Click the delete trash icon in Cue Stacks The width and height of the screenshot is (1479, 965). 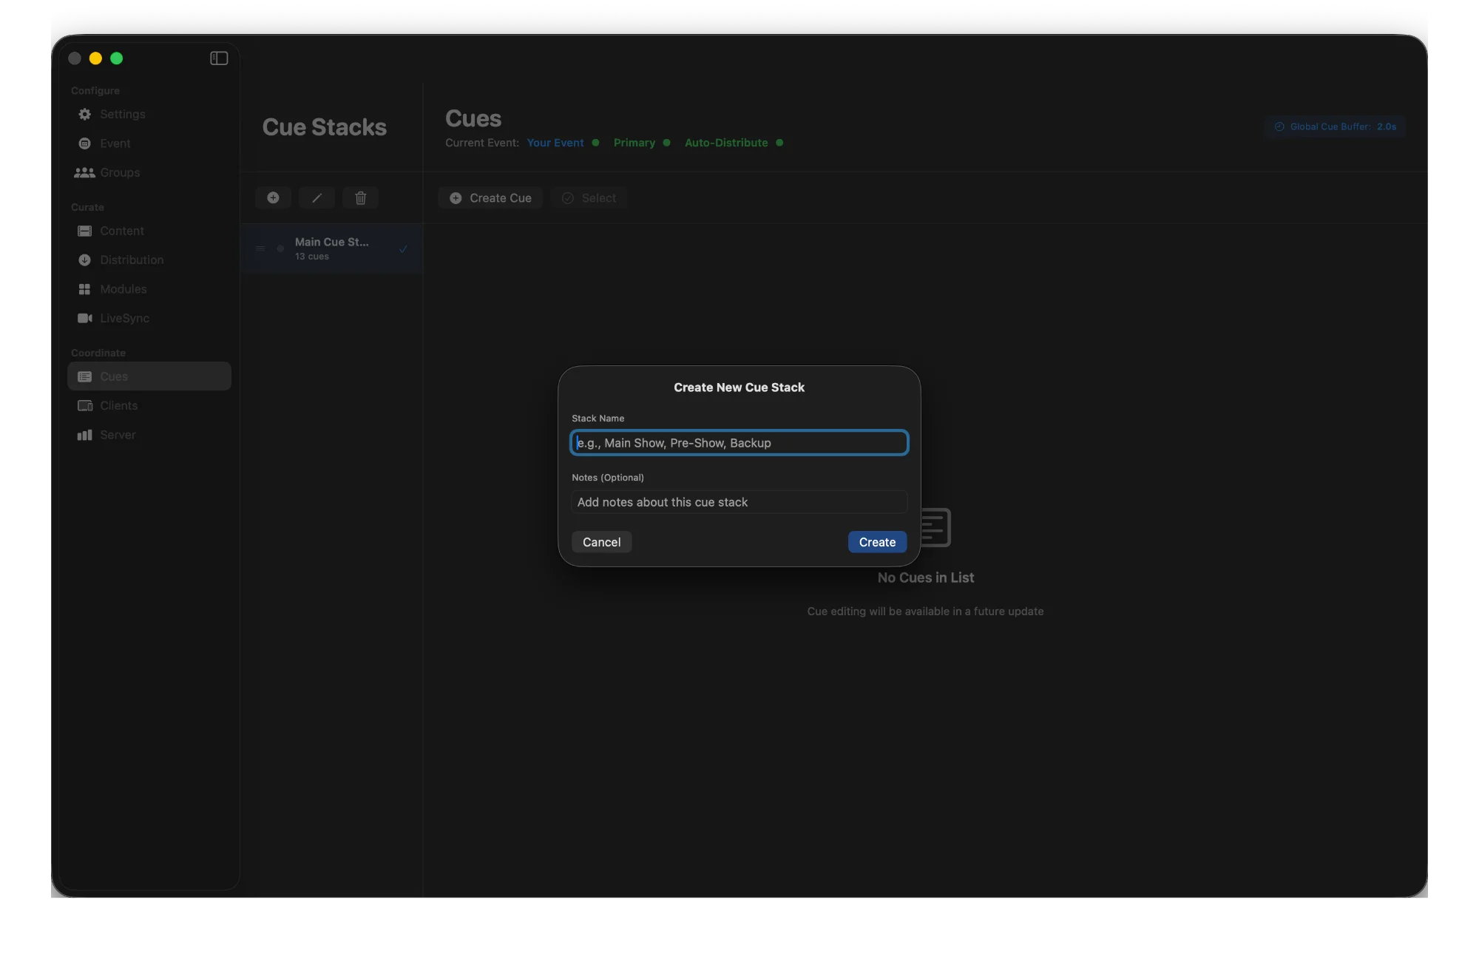[x=360, y=197]
